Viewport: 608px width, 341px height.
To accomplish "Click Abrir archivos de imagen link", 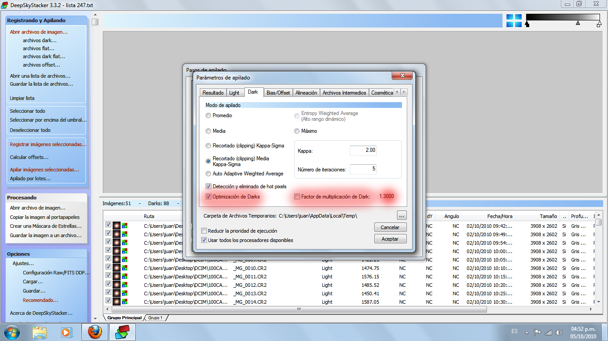I will tap(39, 32).
